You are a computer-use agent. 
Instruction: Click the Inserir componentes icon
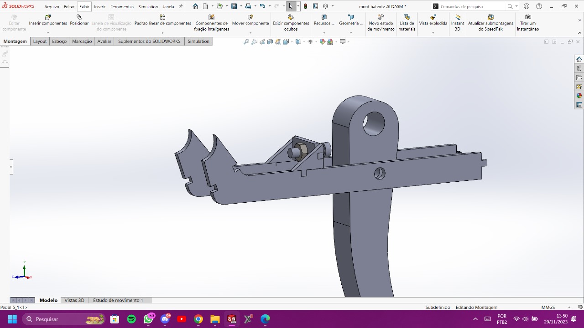tap(48, 17)
